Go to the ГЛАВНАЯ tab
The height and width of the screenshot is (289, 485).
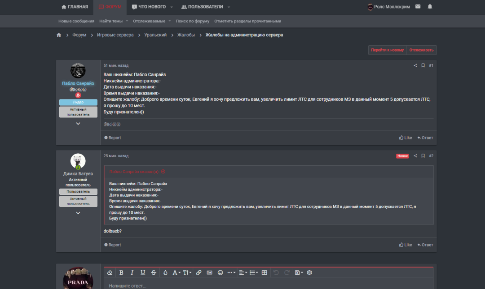(75, 7)
